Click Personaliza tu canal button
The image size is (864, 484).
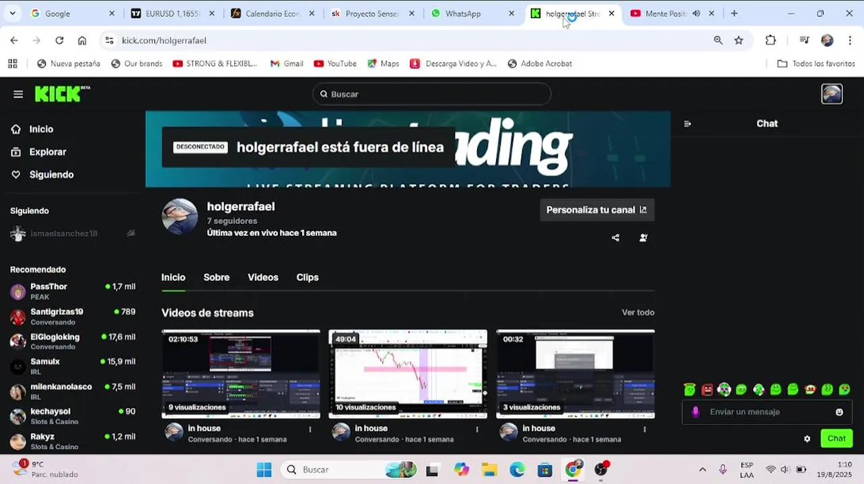click(x=596, y=210)
